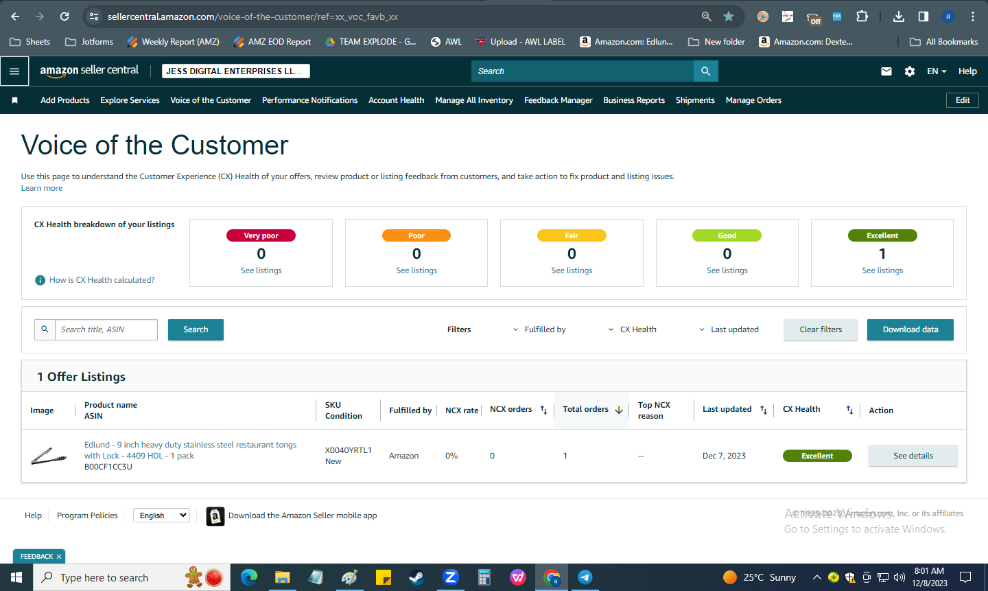Open Steam from the taskbar
This screenshot has width=988, height=591.
[x=417, y=577]
